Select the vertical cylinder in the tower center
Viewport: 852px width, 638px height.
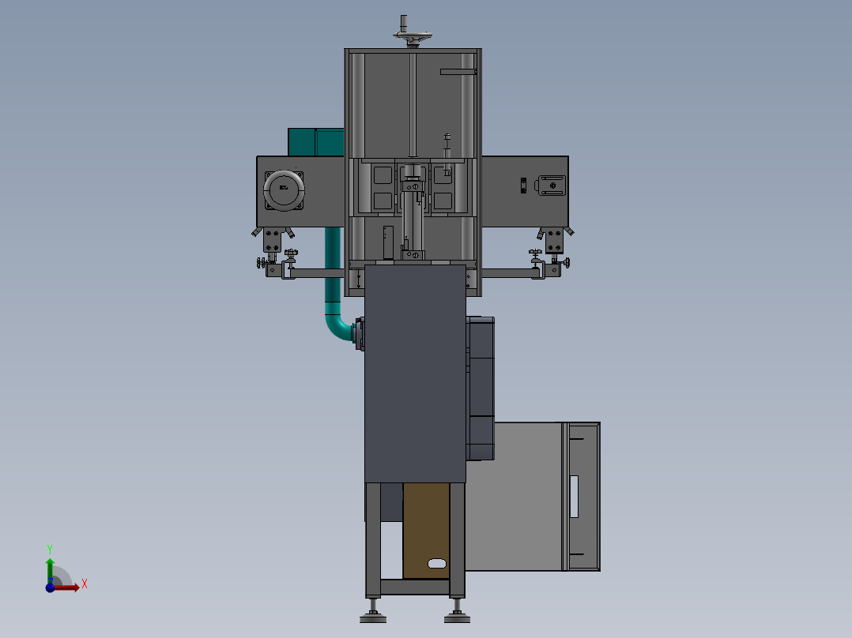point(412,220)
